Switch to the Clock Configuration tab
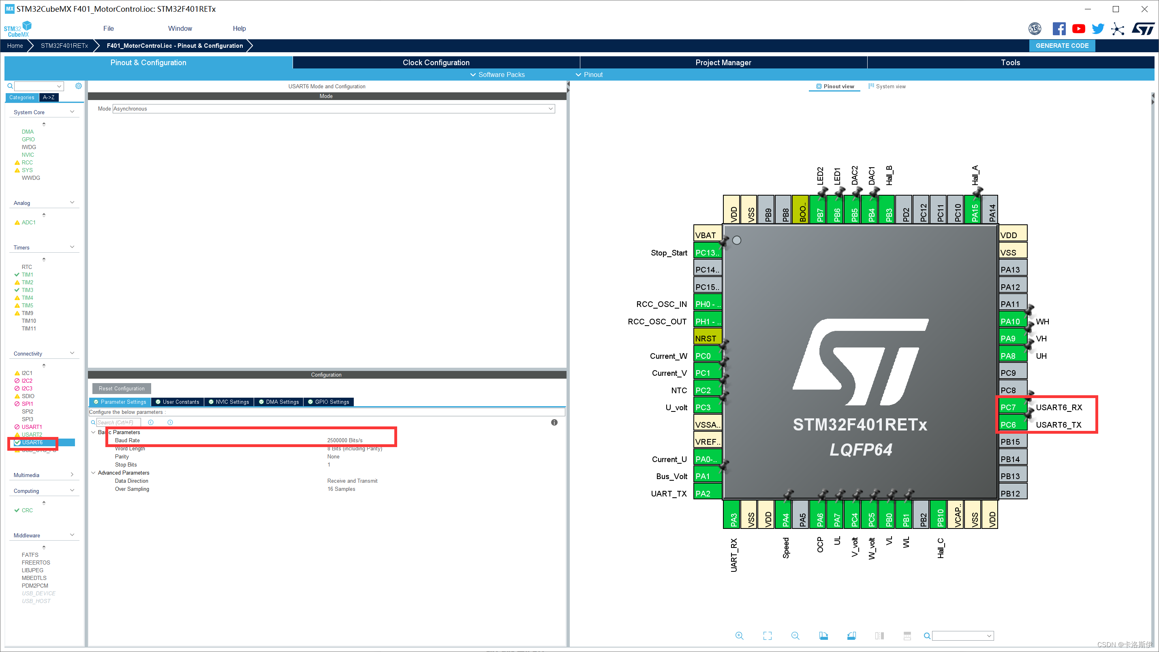 [x=436, y=62]
